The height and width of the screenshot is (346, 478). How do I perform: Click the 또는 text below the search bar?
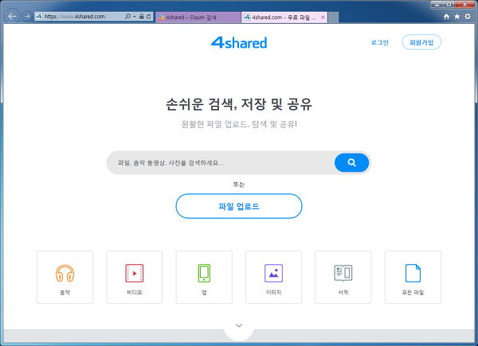point(239,185)
